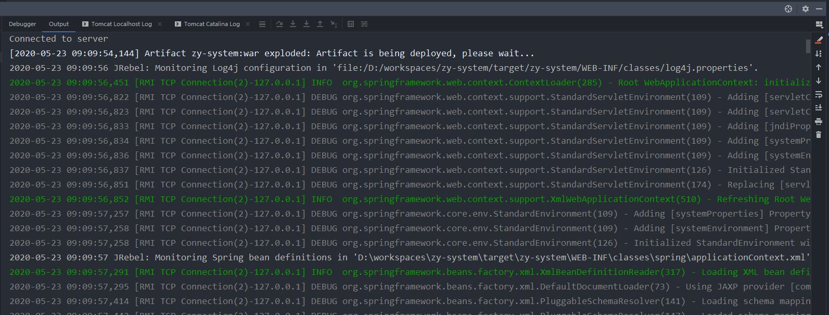Click the Force Step Into icon

(307, 24)
